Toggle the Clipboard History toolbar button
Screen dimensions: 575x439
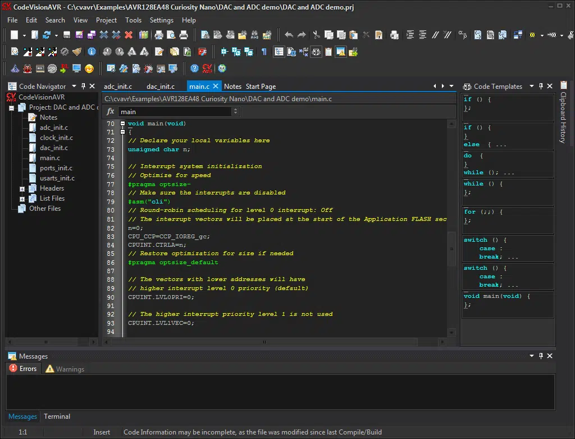pos(328,52)
